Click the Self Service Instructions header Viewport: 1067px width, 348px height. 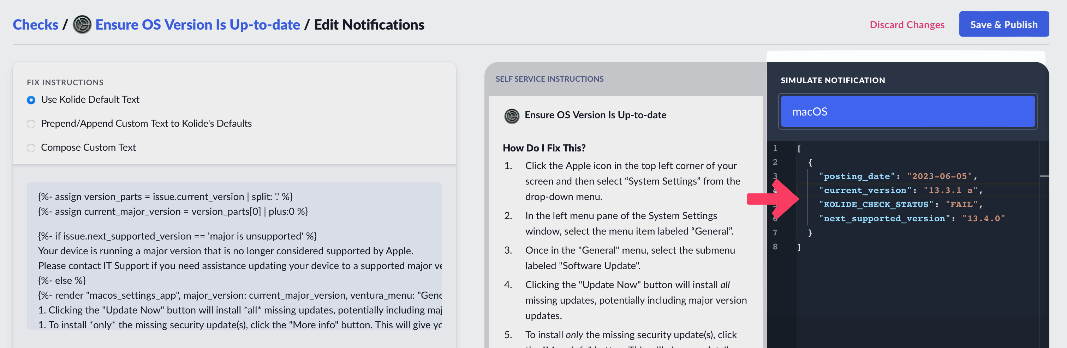pos(549,79)
